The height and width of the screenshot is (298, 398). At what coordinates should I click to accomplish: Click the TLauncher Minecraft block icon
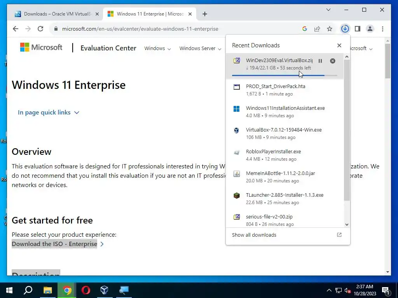237,196
